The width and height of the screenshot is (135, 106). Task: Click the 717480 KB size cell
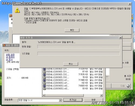click(83, 80)
